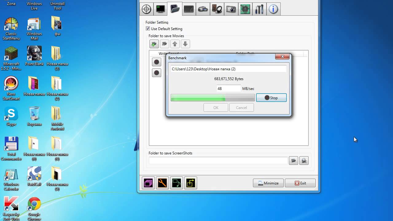Select Nero StartSmart desktop icon
The height and width of the screenshot is (221, 393).
[11, 89]
